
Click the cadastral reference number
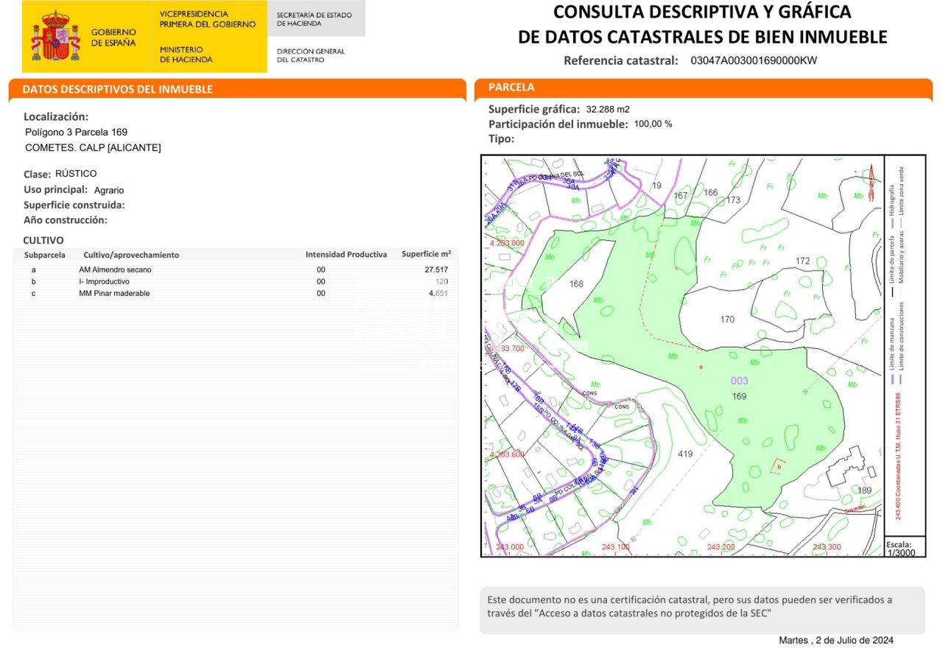pos(754,60)
